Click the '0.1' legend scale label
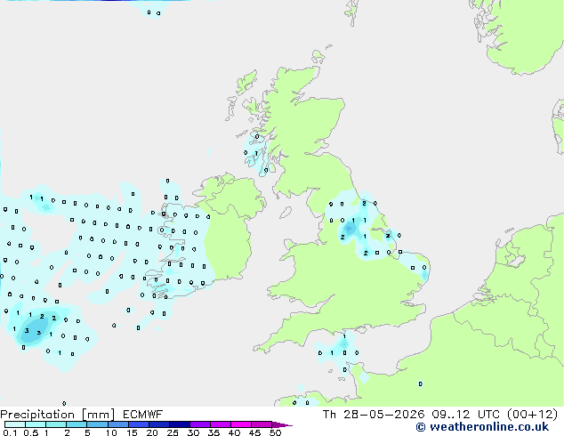The width and height of the screenshot is (564, 436). [x=10, y=432]
